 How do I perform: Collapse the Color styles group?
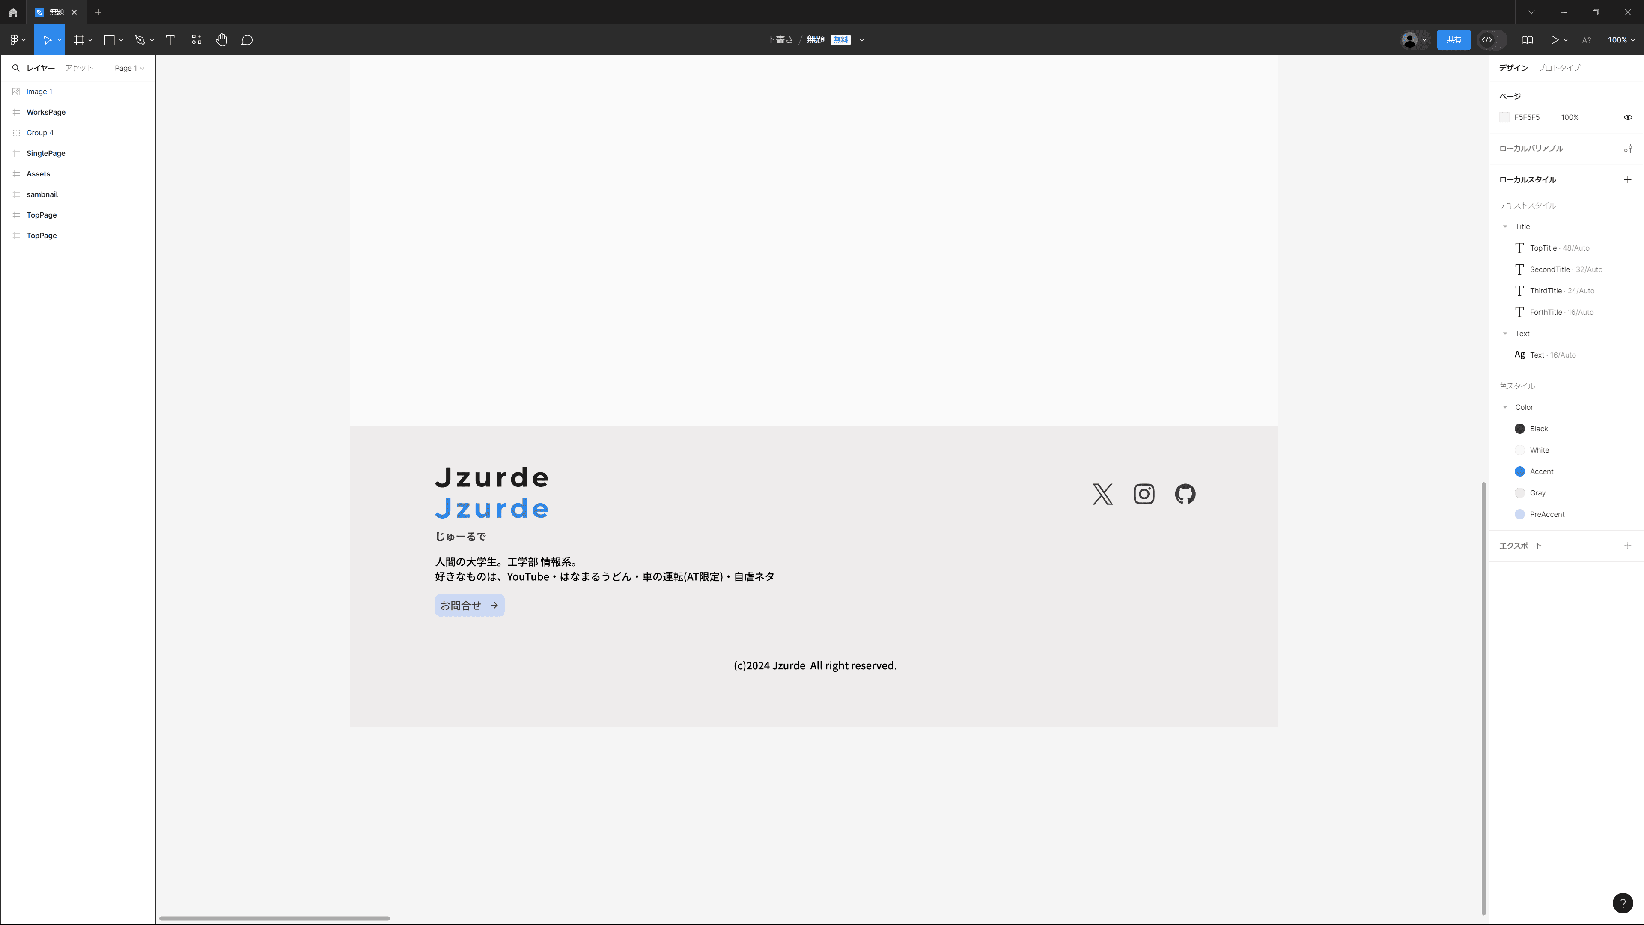pyautogui.click(x=1505, y=407)
